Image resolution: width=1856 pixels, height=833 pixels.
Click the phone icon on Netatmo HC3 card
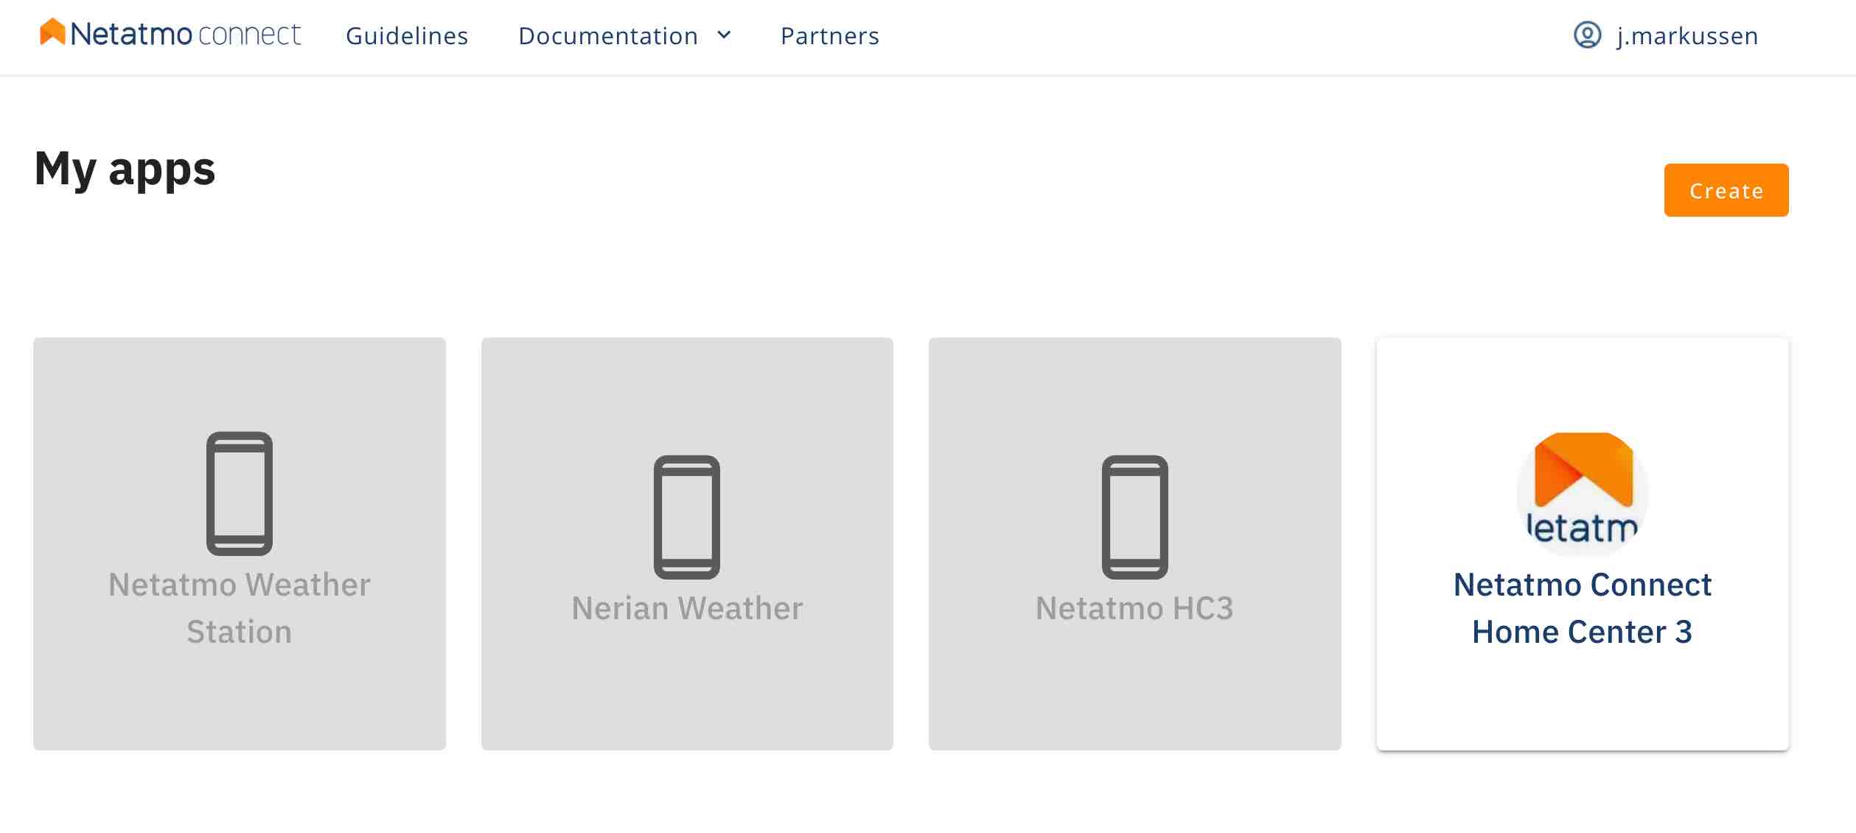point(1134,517)
